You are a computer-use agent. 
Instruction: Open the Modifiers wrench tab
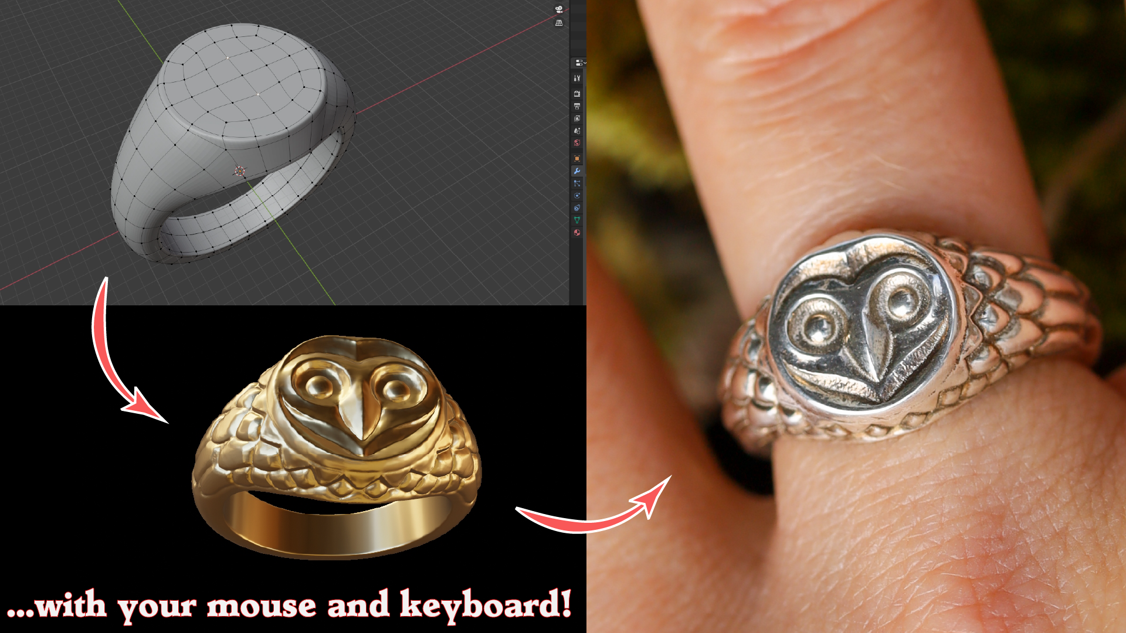pos(577,171)
